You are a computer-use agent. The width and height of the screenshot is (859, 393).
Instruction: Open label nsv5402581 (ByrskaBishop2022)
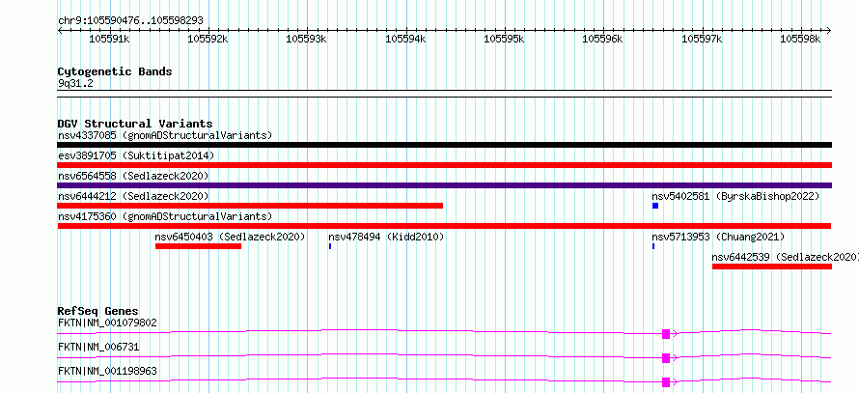735,196
